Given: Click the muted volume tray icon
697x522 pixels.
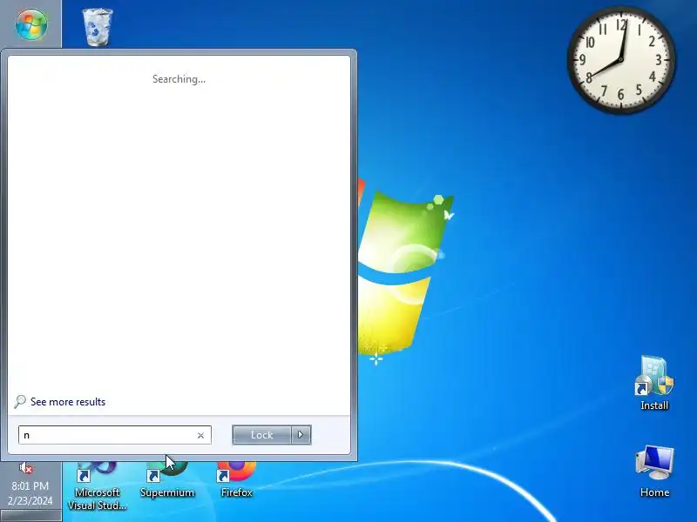Looking at the screenshot, I should (x=26, y=468).
